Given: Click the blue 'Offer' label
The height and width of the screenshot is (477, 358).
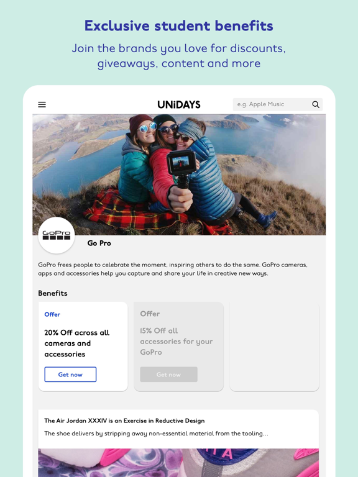Looking at the screenshot, I should coord(52,314).
